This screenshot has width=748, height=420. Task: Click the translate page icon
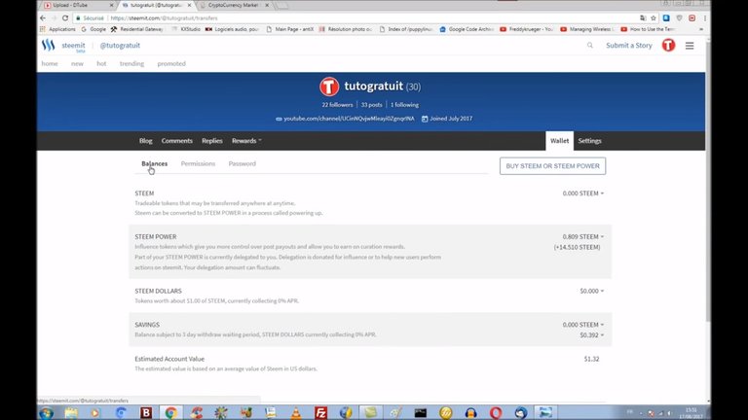click(643, 18)
